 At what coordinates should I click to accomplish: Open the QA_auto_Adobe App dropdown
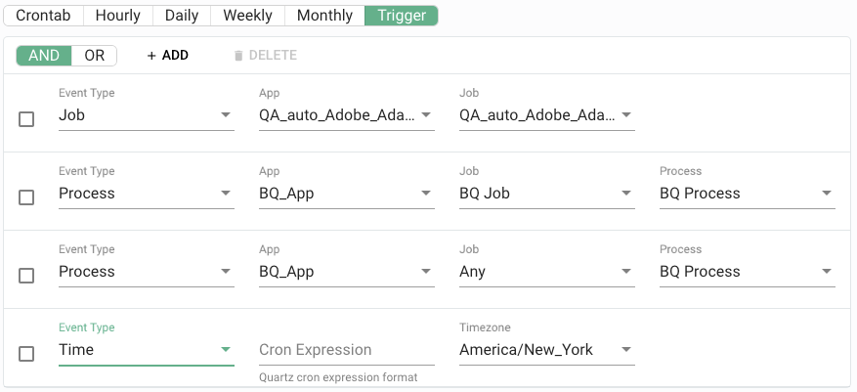346,115
